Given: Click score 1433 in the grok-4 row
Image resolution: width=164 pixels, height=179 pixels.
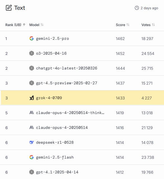Looking at the screenshot, I should tap(120, 98).
